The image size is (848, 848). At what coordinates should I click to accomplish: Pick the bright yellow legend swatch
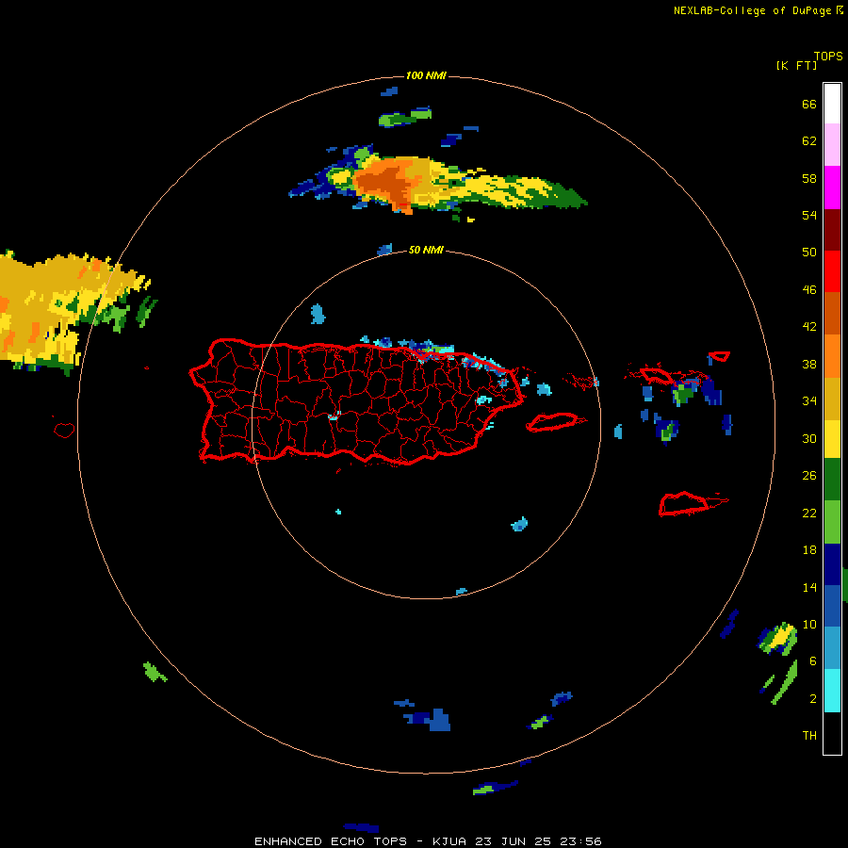tap(832, 439)
